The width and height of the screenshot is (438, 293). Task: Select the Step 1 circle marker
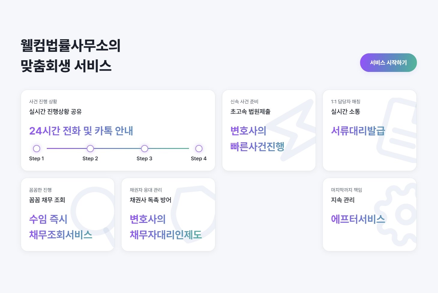[37, 149]
